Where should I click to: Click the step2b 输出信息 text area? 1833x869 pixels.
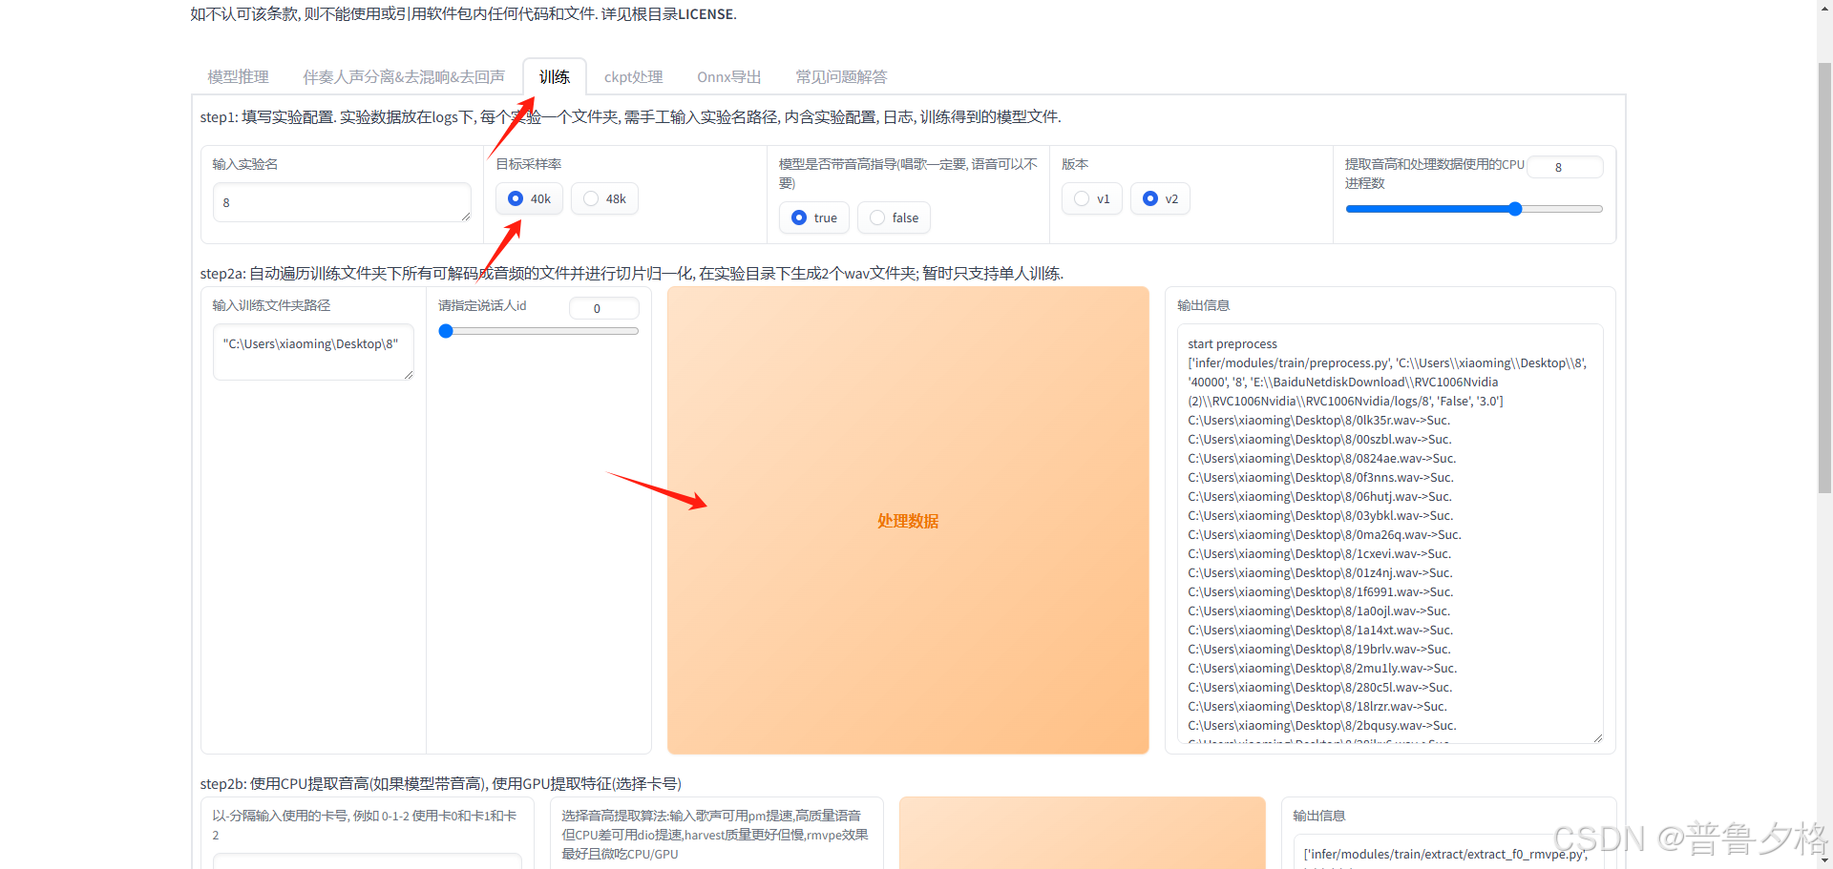click(1447, 853)
